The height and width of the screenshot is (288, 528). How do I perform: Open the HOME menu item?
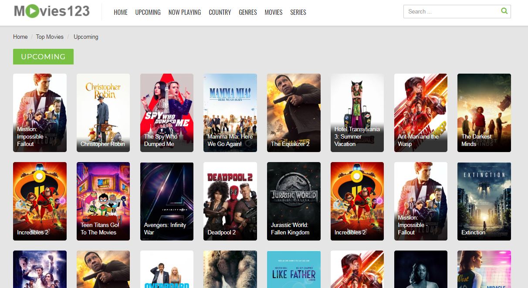(x=121, y=12)
